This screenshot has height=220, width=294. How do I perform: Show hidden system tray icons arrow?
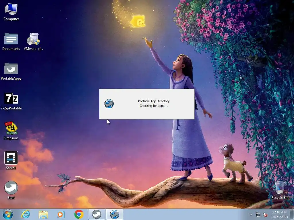coord(251,215)
